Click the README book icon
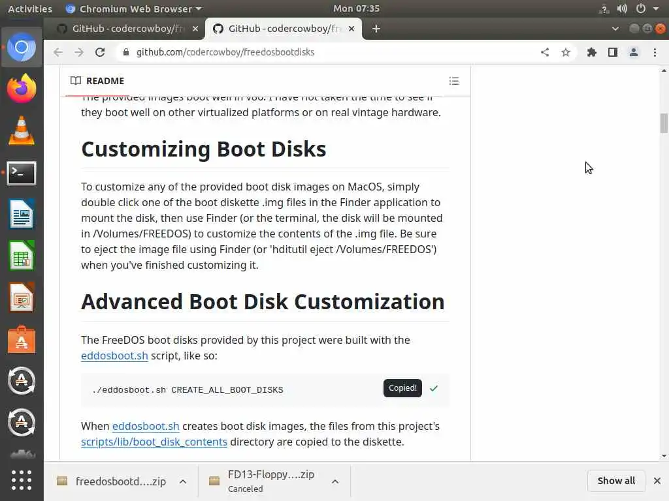This screenshot has width=669, height=501. click(x=76, y=80)
